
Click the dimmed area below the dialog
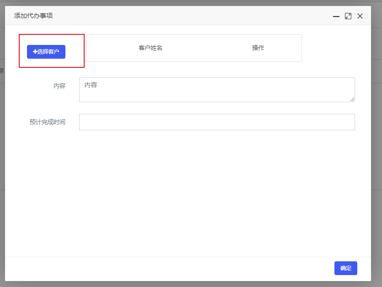183,284
